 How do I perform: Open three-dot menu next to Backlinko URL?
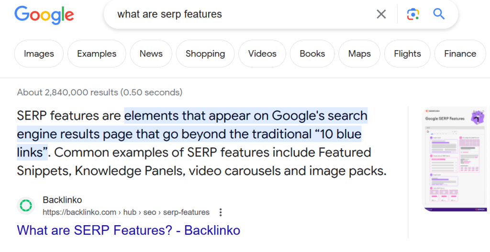[x=221, y=212]
